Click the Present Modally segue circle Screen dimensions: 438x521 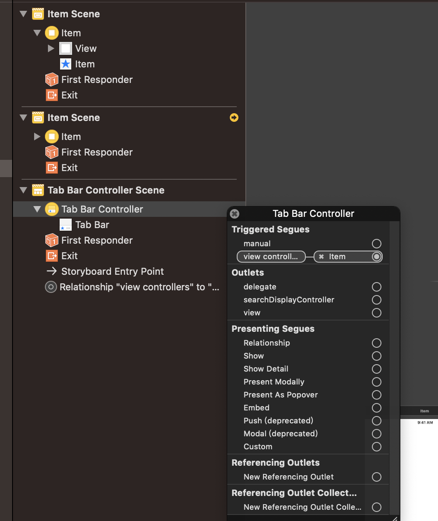pyautogui.click(x=377, y=382)
